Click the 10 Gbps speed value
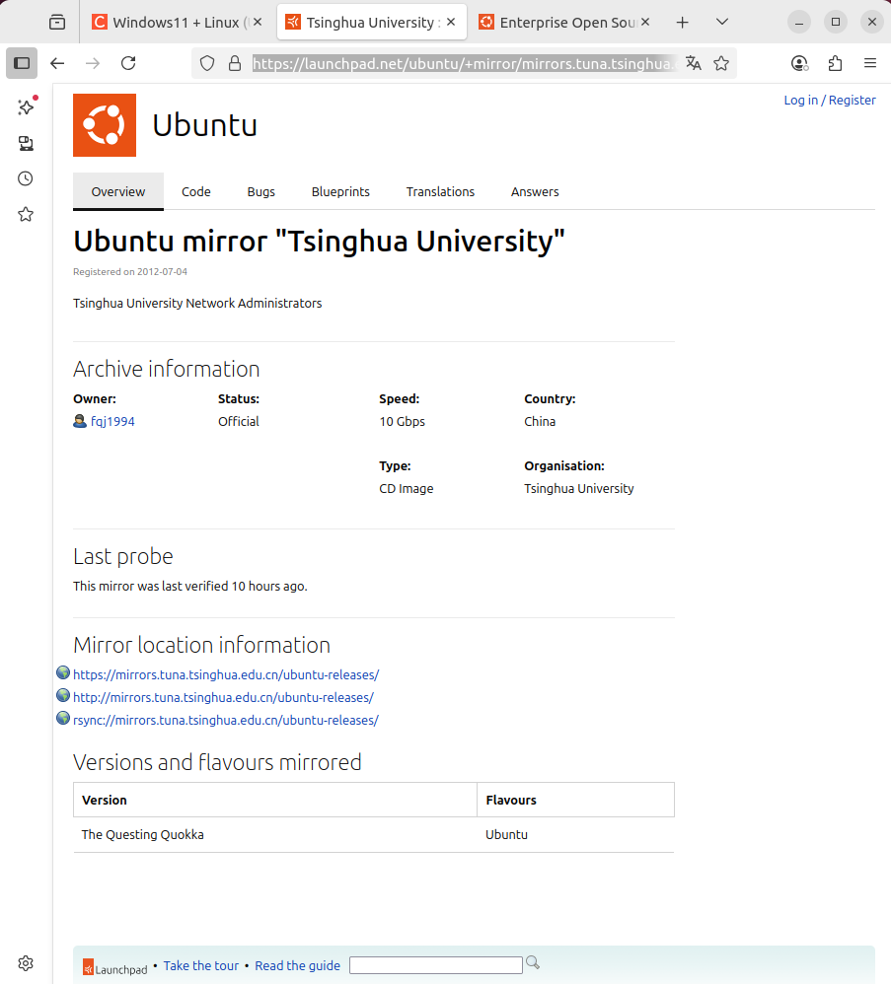This screenshot has width=891, height=984. [402, 421]
